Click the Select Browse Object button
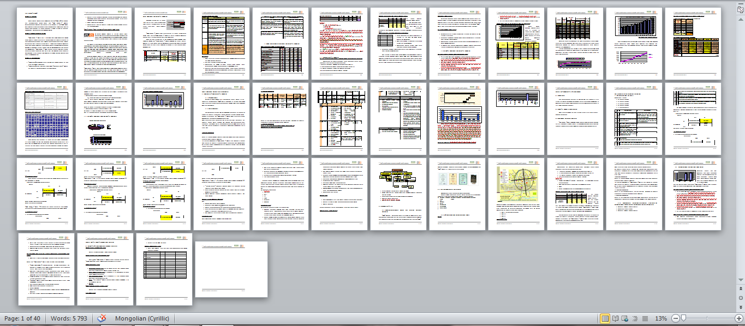Image resolution: width=745 pixels, height=326 pixels. (740, 298)
